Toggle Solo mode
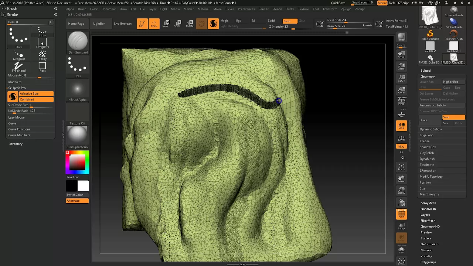The image size is (473, 266). coord(401,250)
